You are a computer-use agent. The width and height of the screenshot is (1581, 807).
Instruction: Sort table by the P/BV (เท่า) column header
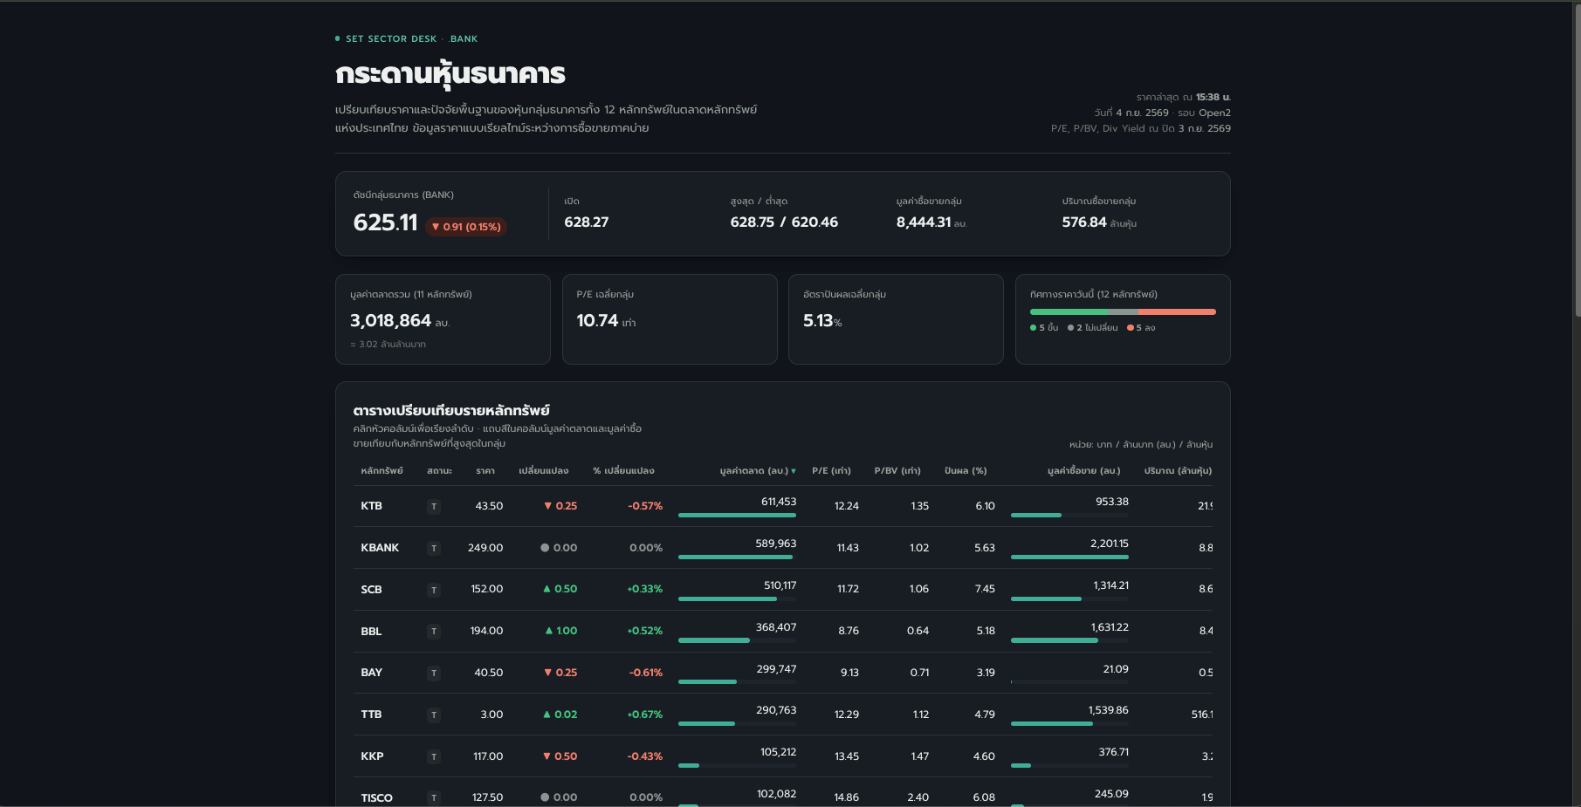[897, 471]
